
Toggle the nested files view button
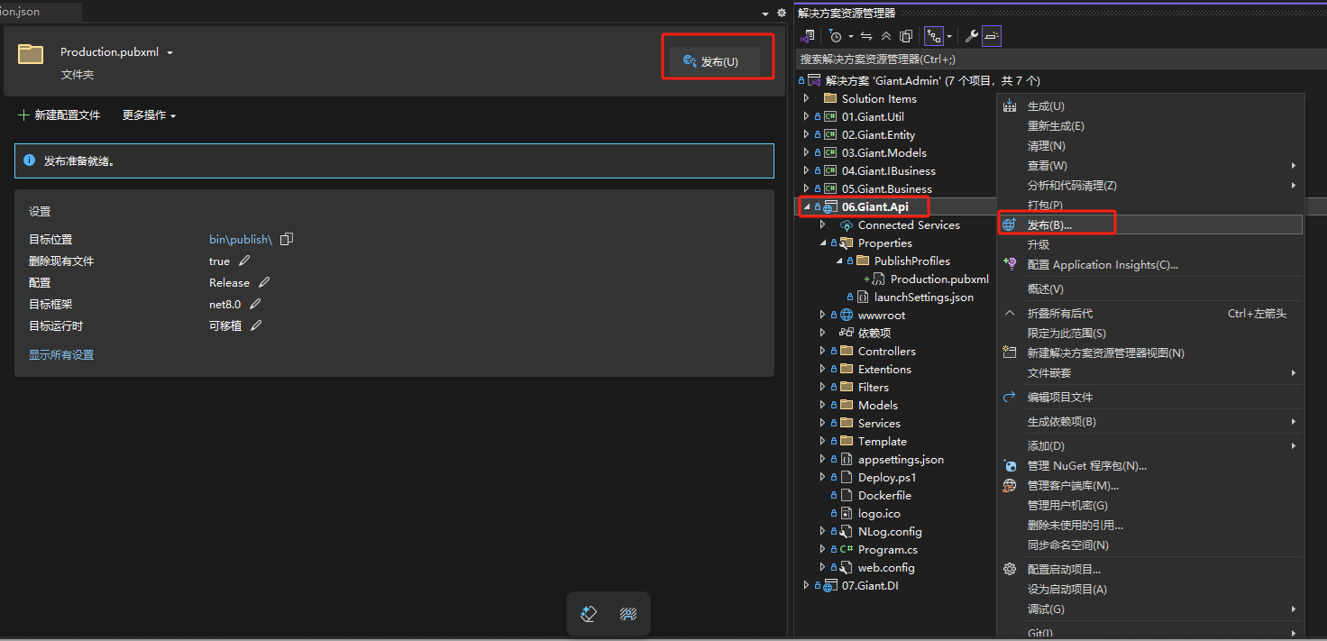pyautogui.click(x=934, y=36)
